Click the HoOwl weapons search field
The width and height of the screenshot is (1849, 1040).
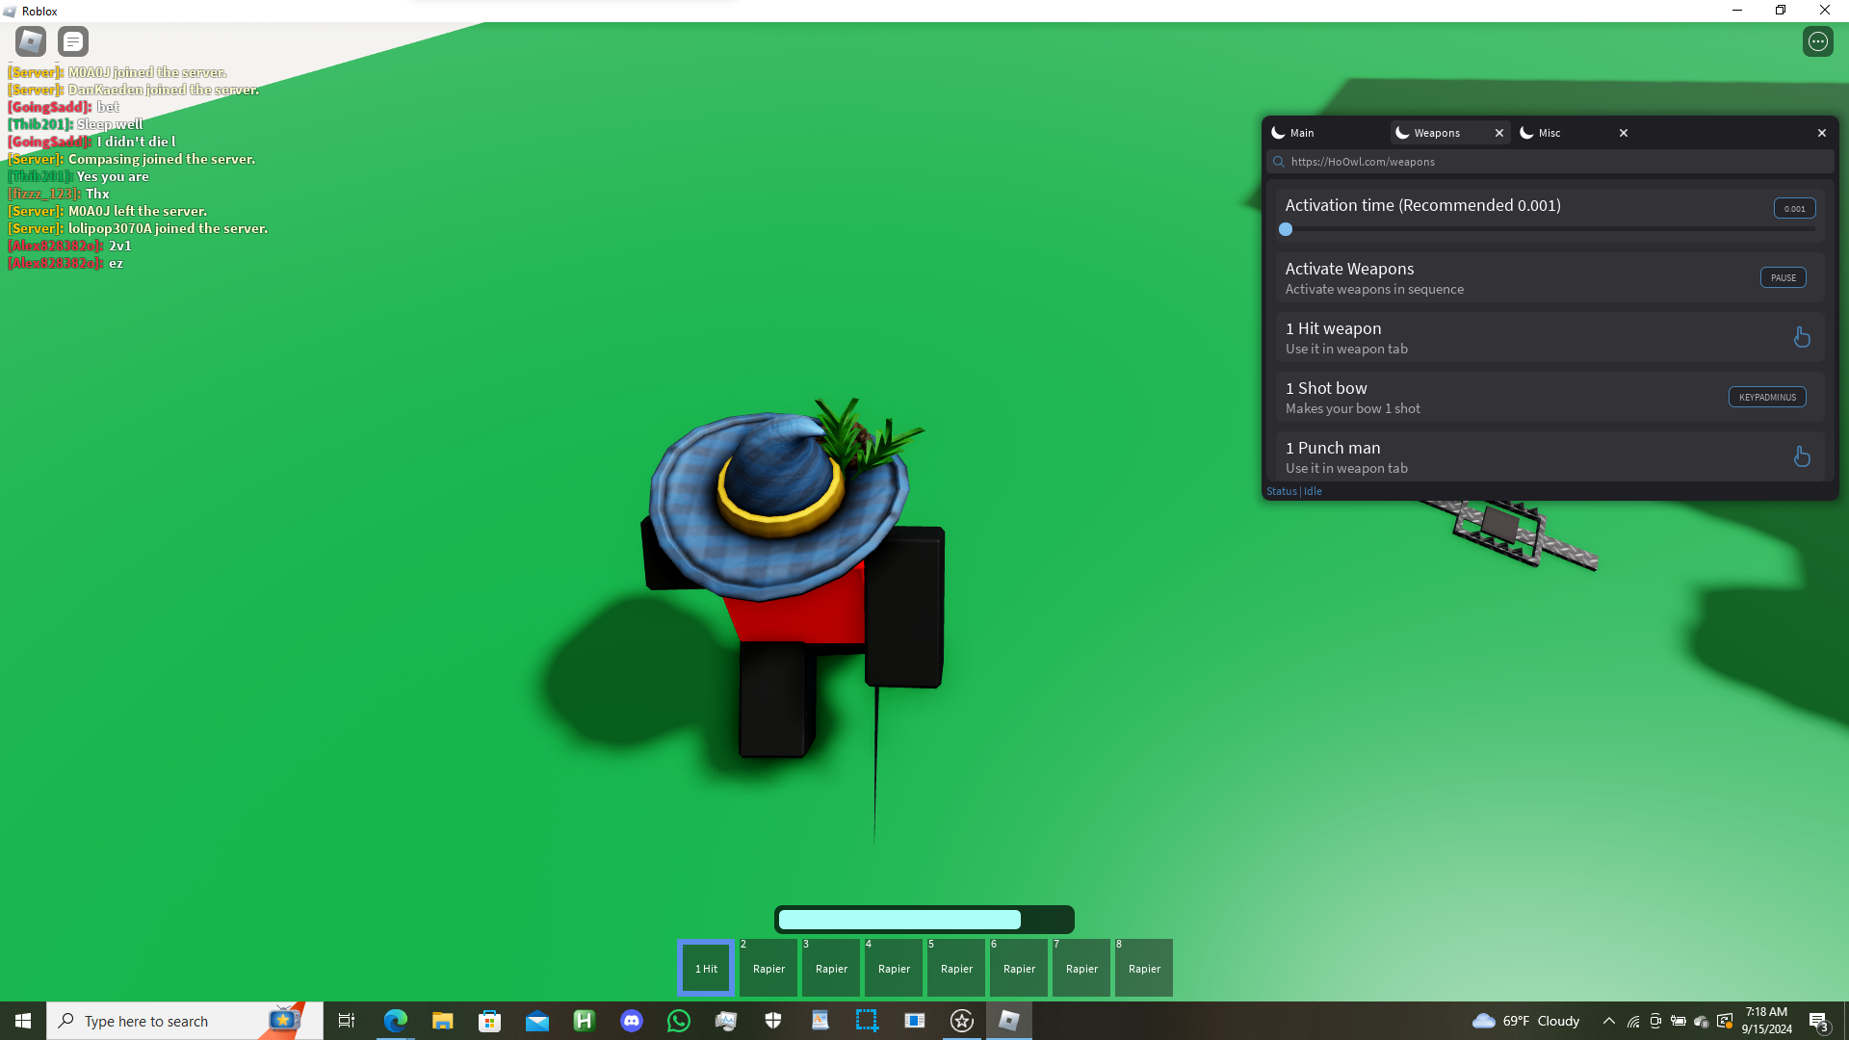coord(1550,162)
